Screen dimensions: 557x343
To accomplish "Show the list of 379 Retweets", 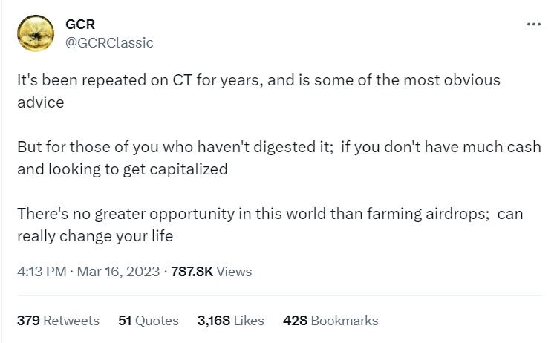I will [58, 321].
